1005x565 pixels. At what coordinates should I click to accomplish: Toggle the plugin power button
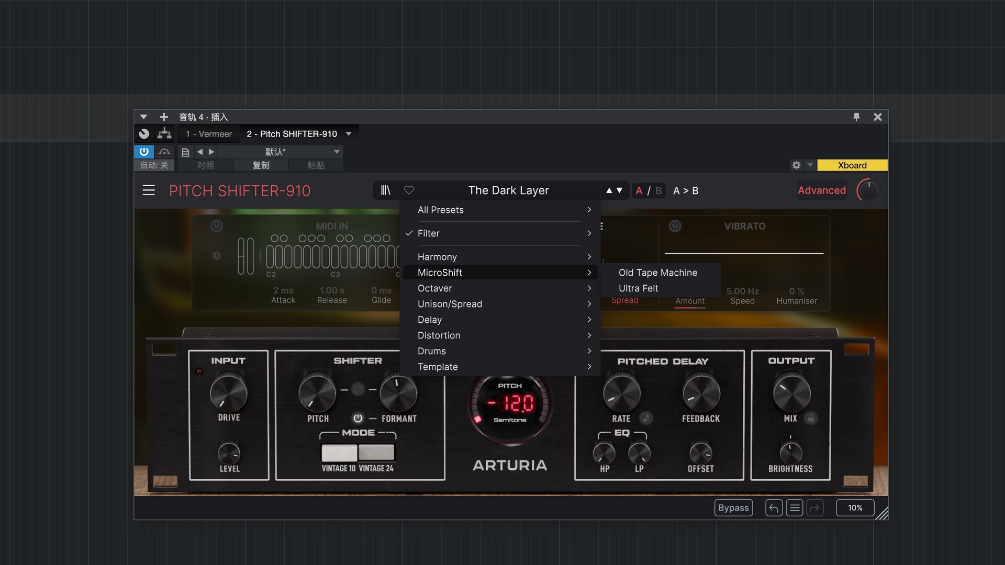click(x=144, y=152)
